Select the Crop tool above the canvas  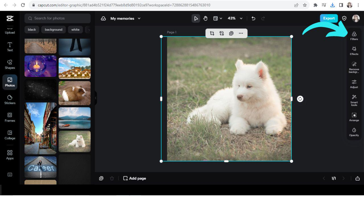[x=212, y=33]
